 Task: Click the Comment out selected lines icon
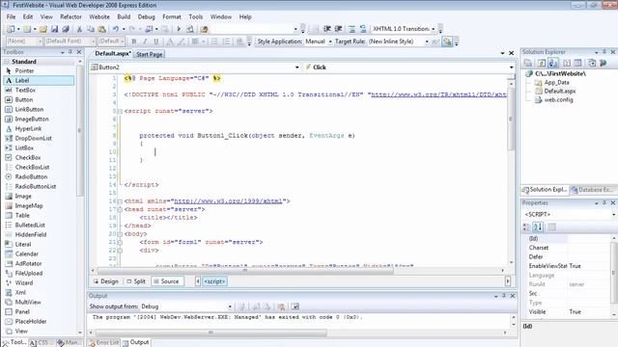click(351, 29)
